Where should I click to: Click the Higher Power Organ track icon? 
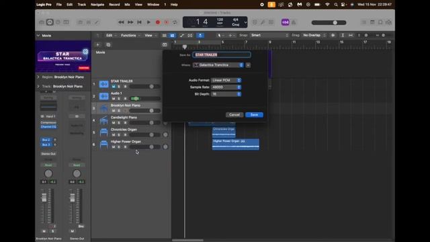[x=103, y=145]
